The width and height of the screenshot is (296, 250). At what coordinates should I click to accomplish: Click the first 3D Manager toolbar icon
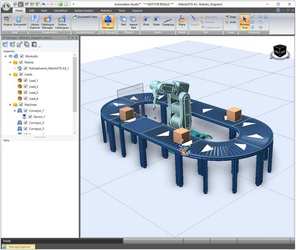click(x=5, y=44)
